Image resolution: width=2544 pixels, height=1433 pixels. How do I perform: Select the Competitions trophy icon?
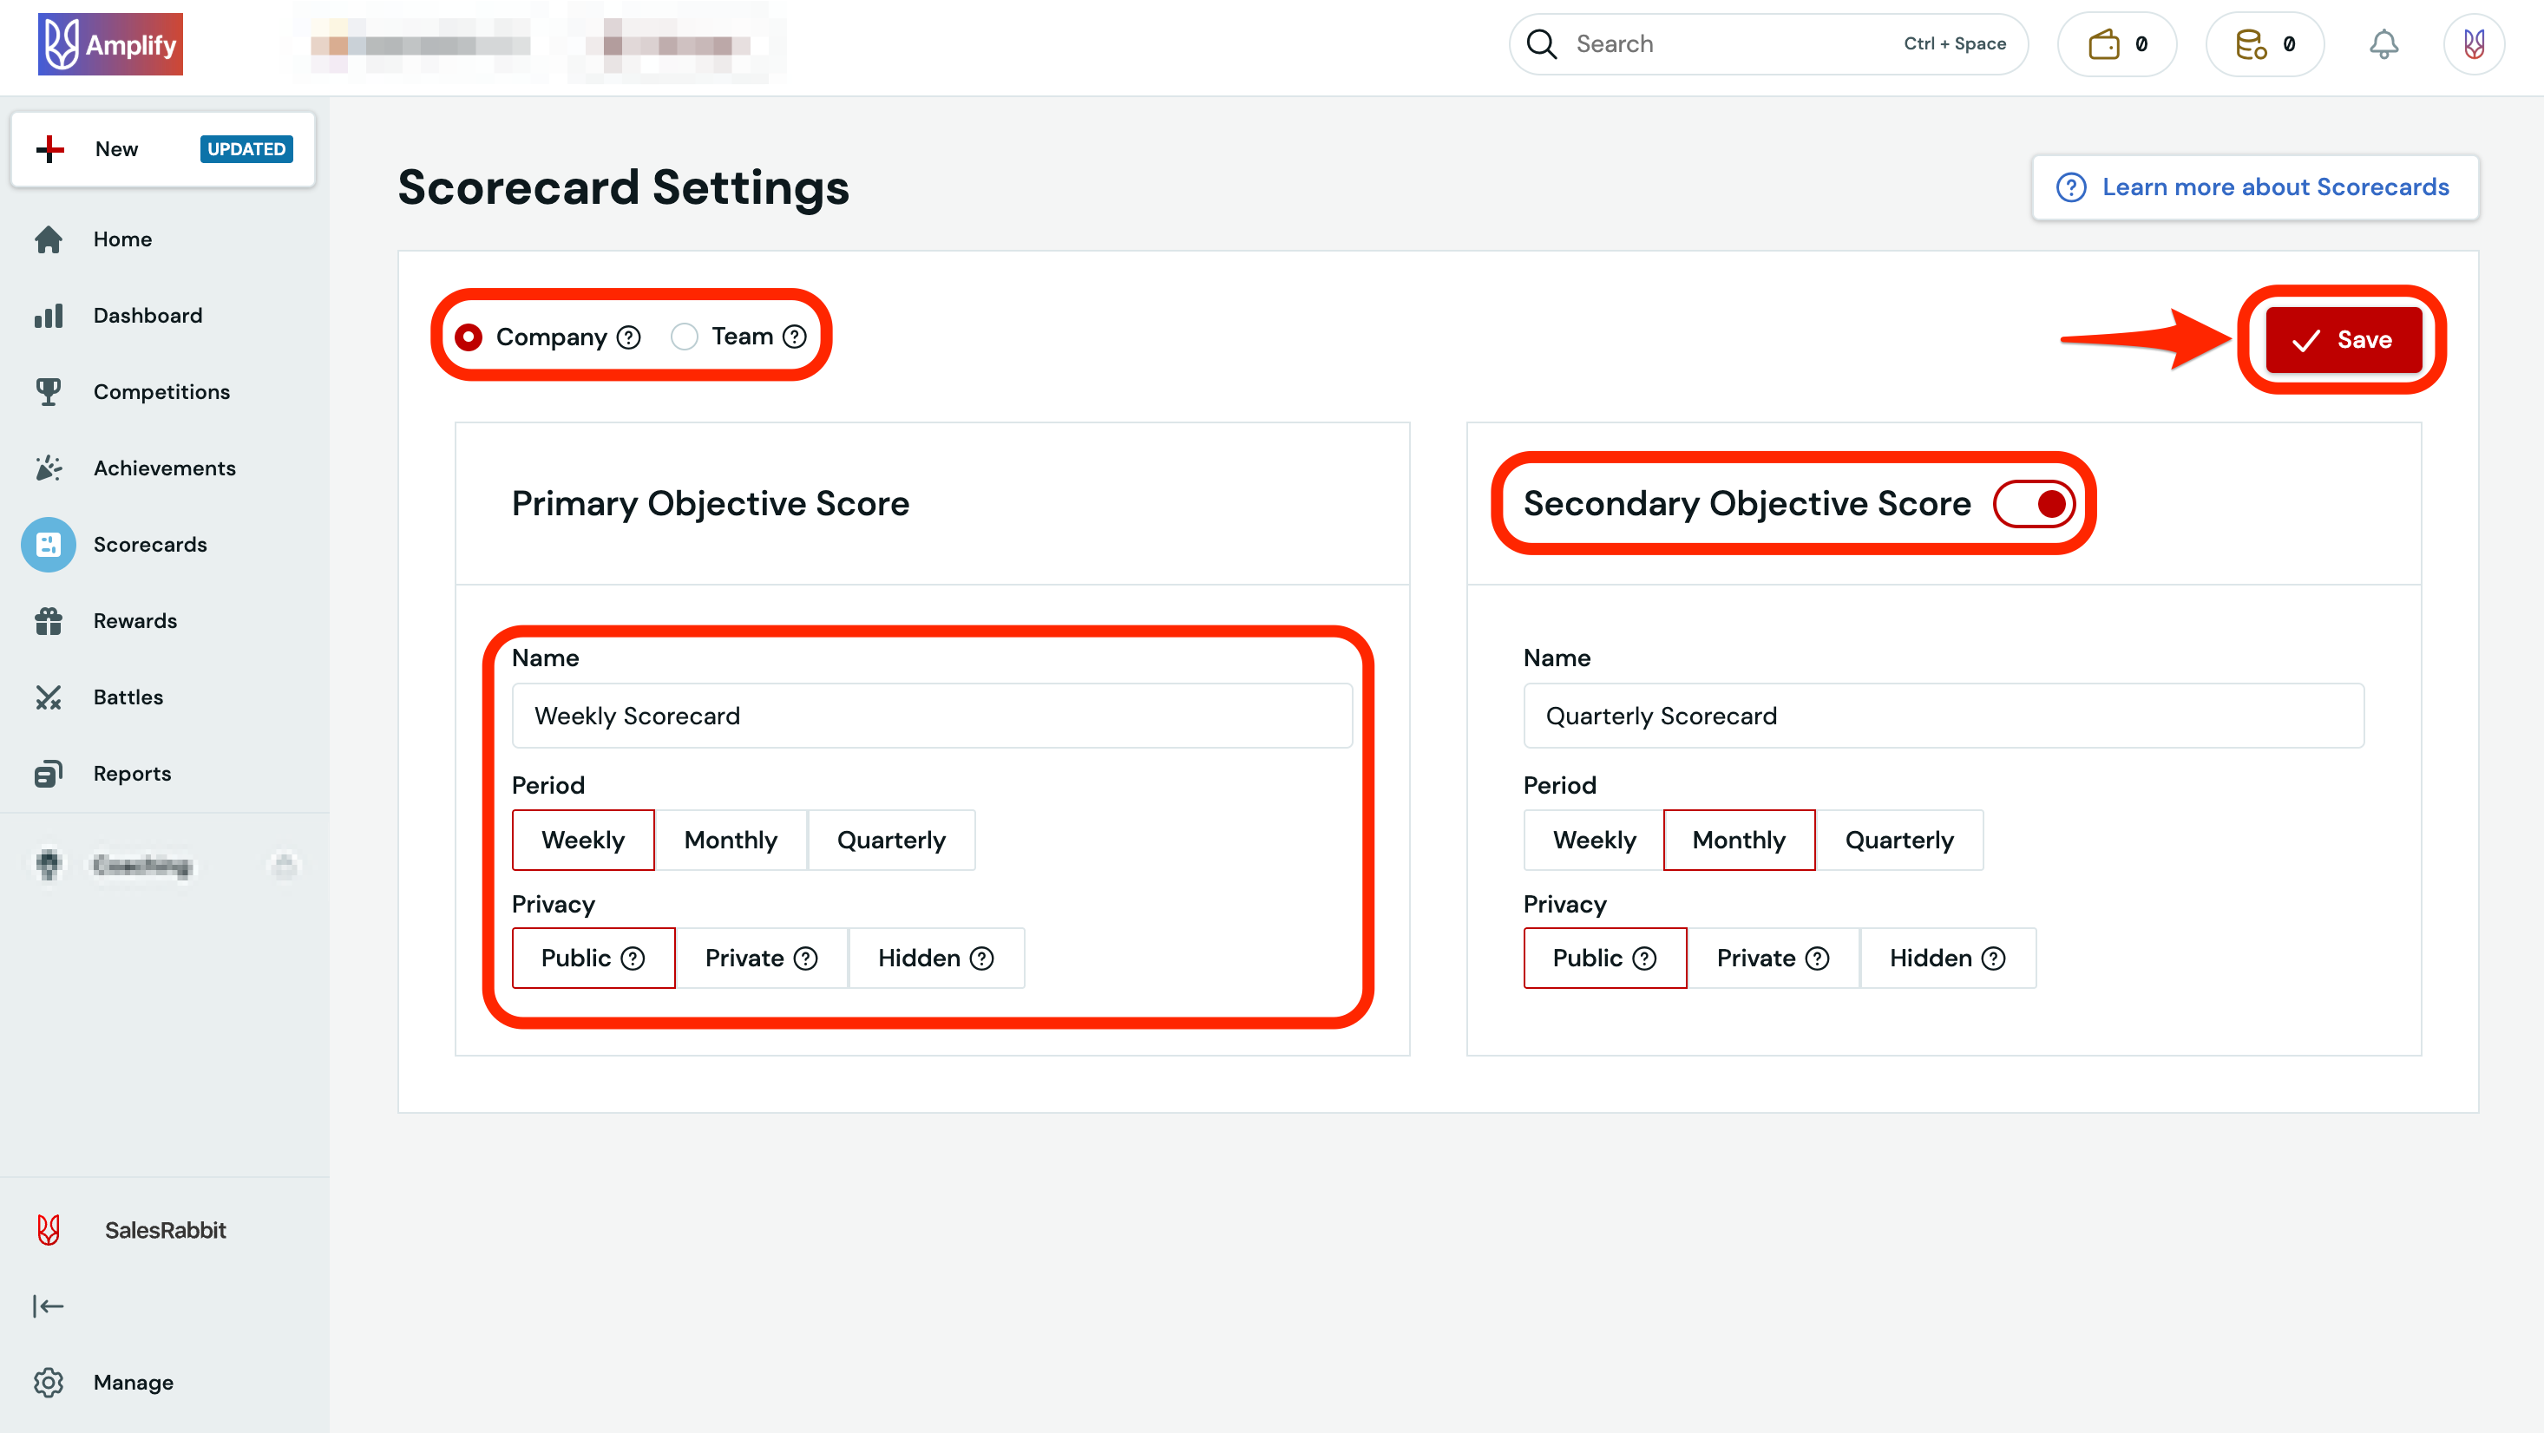pyautogui.click(x=49, y=391)
